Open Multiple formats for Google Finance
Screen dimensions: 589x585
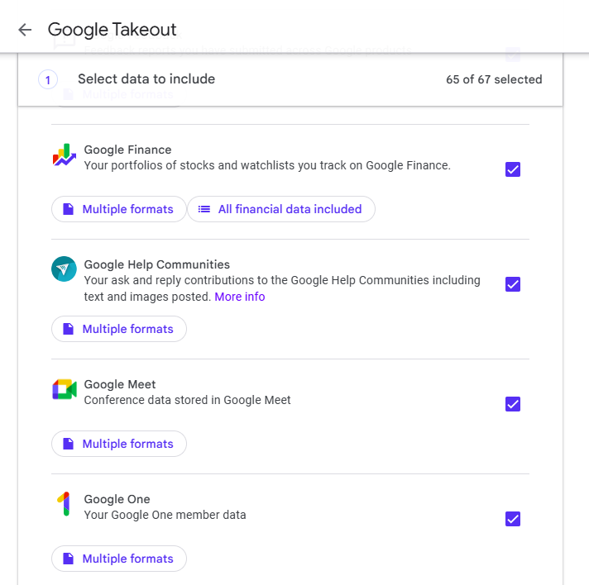coord(118,210)
